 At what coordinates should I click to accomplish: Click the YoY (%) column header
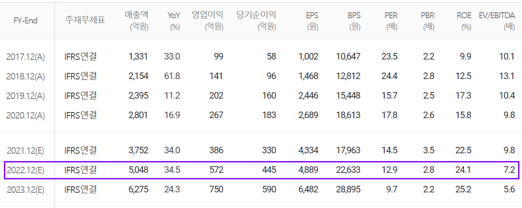[174, 20]
